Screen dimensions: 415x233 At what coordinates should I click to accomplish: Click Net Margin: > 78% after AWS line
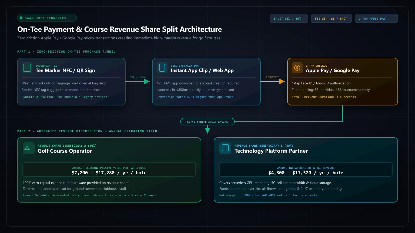(x=268, y=195)
